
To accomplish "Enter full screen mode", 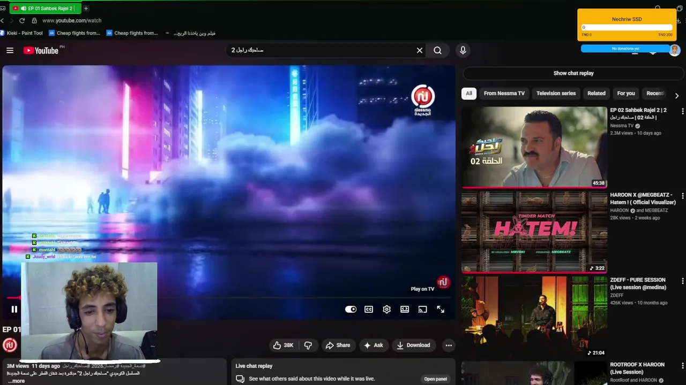I will tap(441, 309).
